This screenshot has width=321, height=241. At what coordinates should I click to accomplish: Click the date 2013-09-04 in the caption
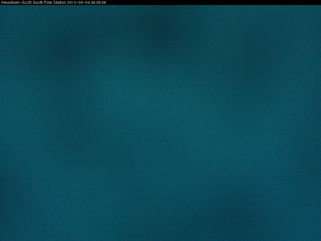pos(78,3)
